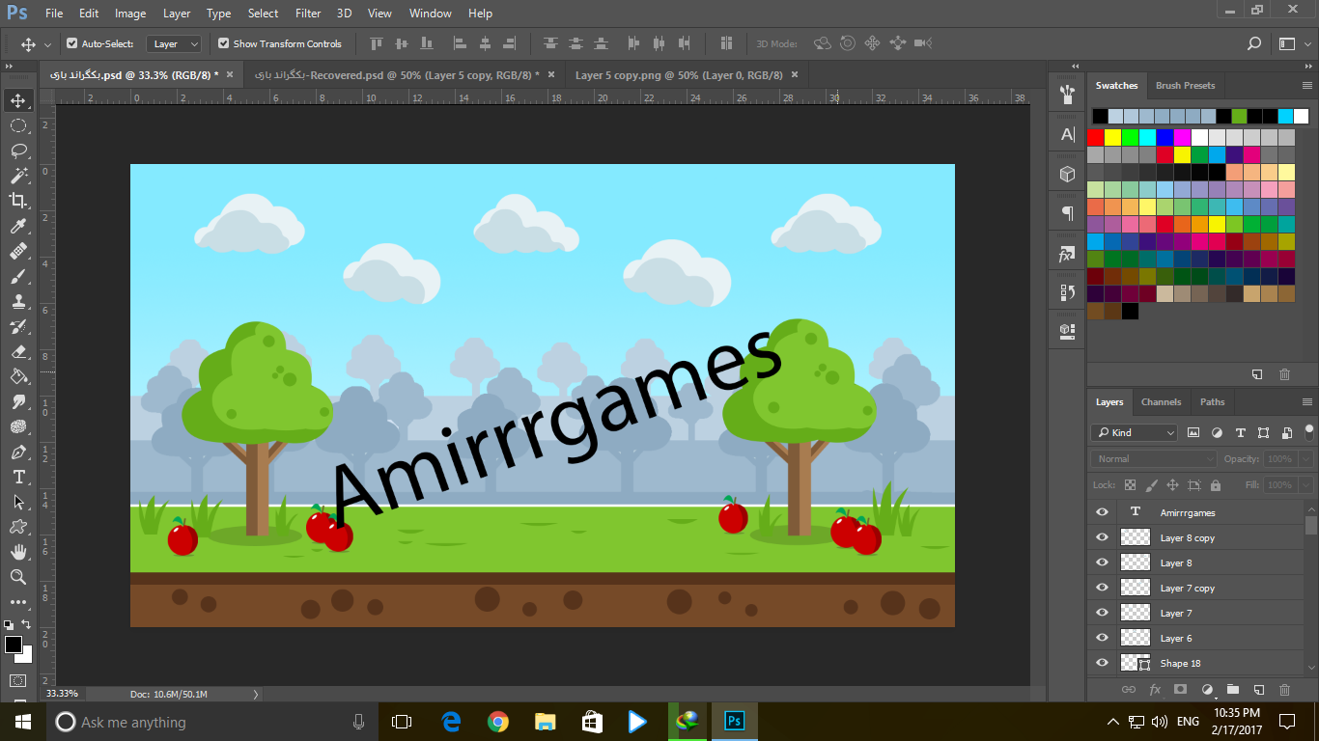The image size is (1319, 741).
Task: Click Add layer mask at Layers bottom
Action: (1180, 690)
